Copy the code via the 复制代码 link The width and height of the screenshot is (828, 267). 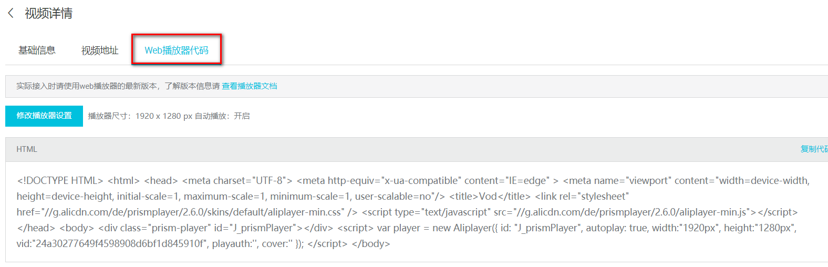click(814, 149)
